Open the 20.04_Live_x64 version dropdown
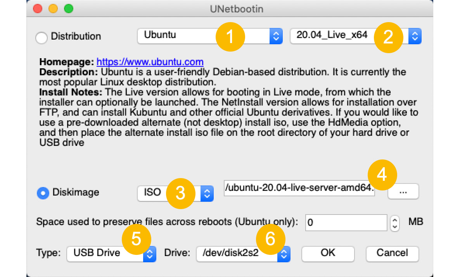This screenshot has height=277, width=460. [x=356, y=36]
